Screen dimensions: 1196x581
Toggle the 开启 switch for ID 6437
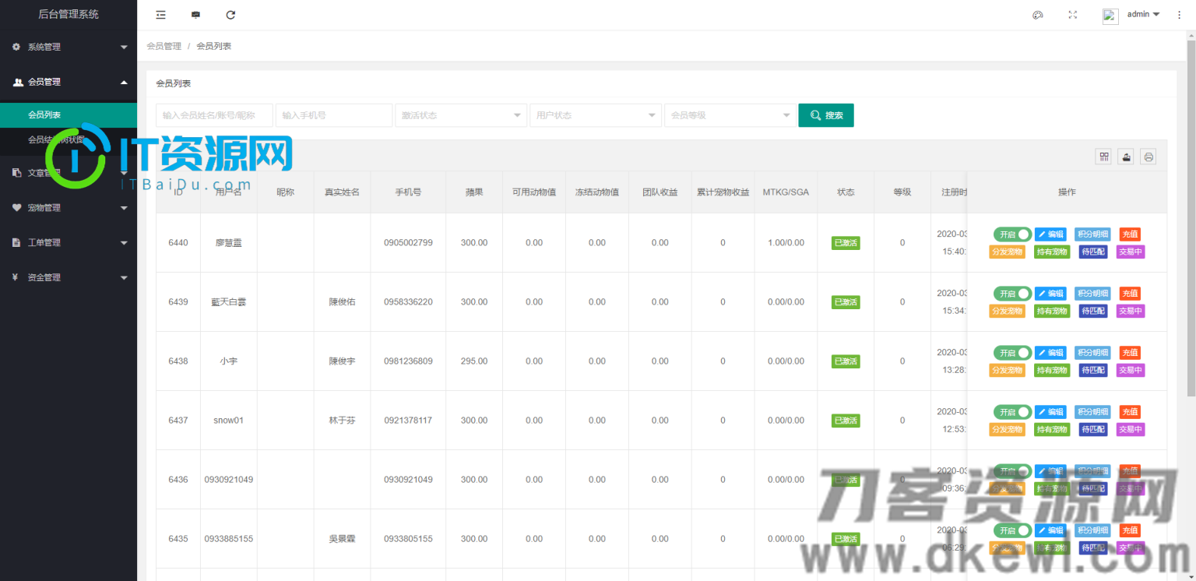(x=1012, y=411)
